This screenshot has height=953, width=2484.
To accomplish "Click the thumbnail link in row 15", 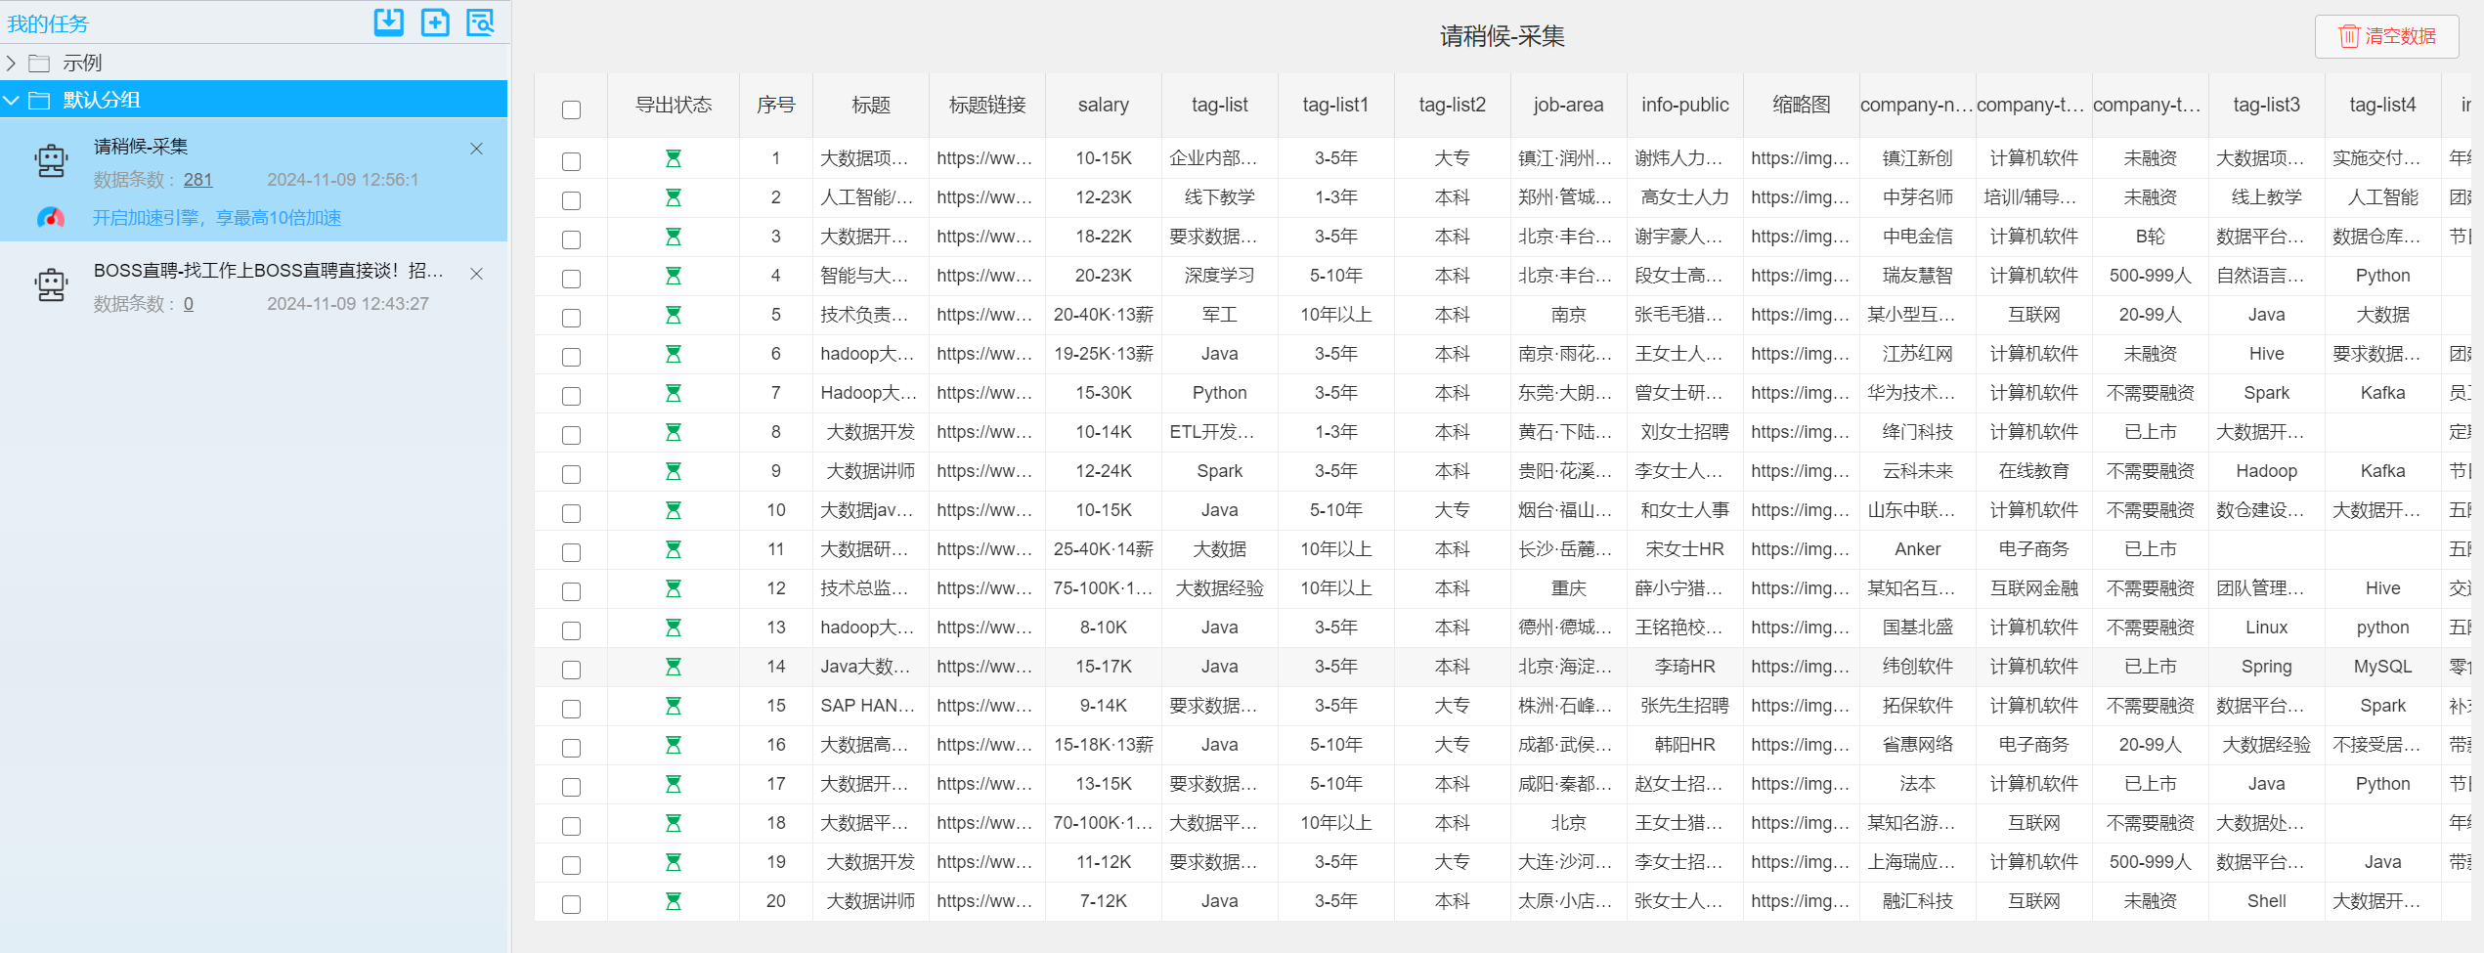I will tap(1801, 706).
